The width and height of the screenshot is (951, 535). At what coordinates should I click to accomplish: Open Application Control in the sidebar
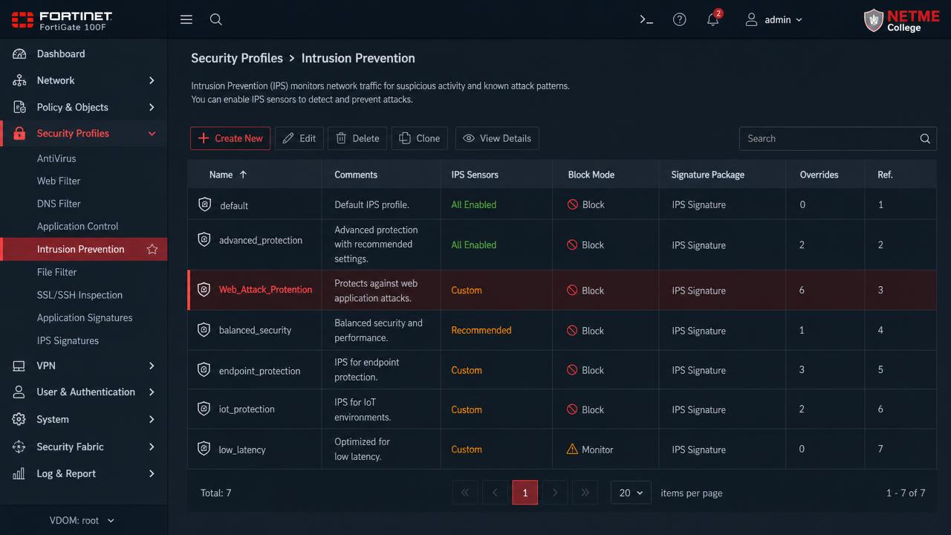(x=77, y=226)
